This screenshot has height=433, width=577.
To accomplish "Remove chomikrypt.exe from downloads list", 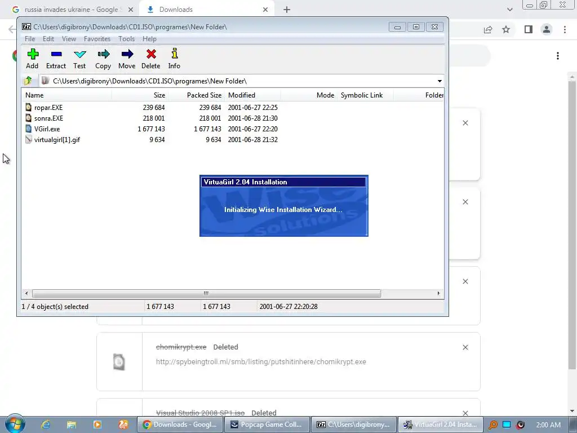I will pyautogui.click(x=465, y=347).
